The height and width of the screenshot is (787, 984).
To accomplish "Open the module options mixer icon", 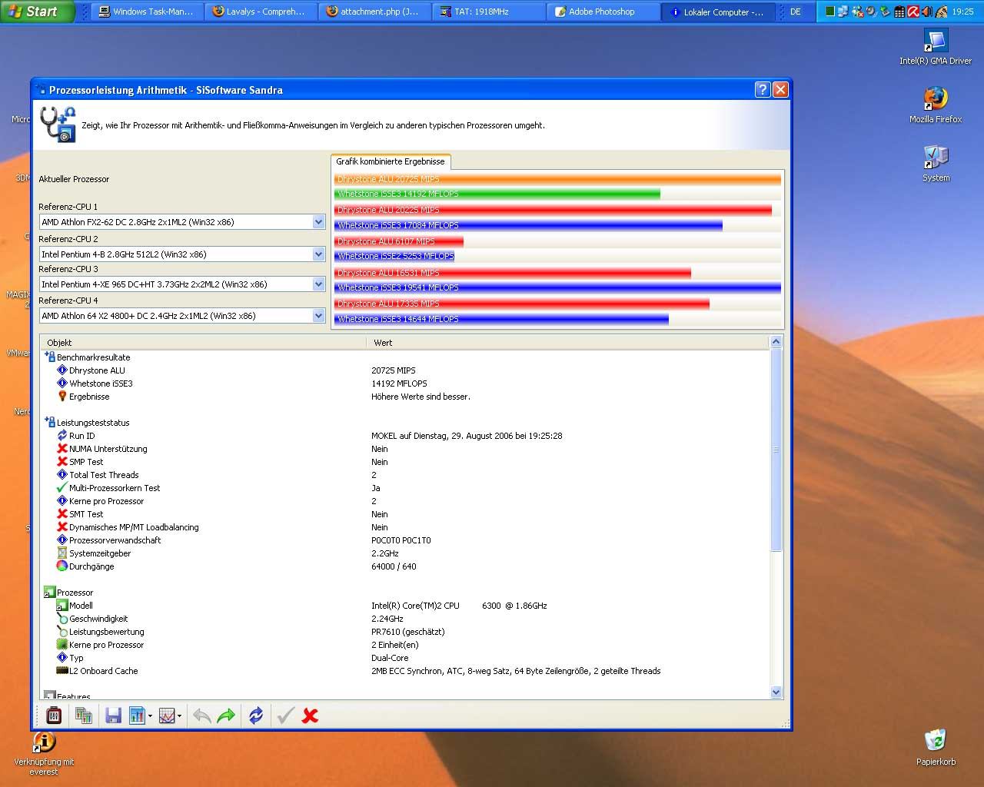I will [54, 716].
